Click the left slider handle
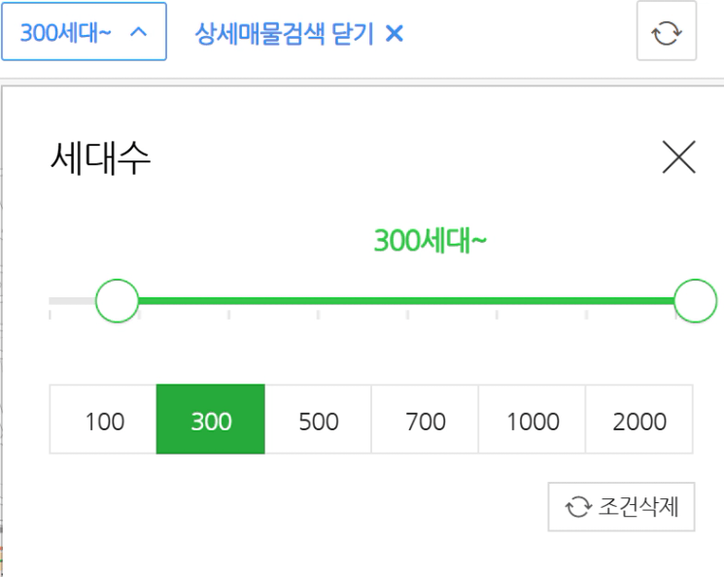The width and height of the screenshot is (724, 577). (x=118, y=301)
